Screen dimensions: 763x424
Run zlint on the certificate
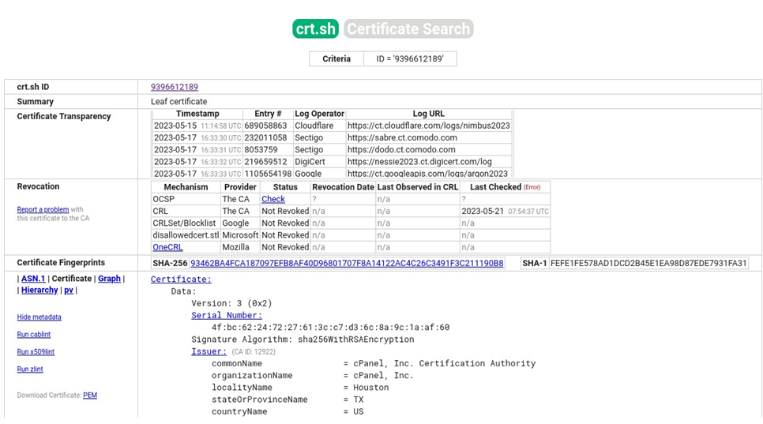pos(30,370)
